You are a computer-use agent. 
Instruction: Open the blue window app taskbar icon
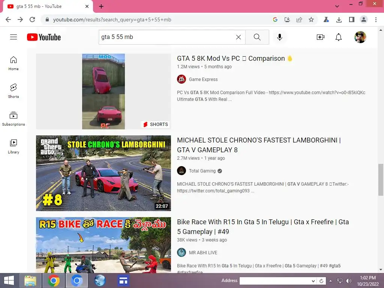(123, 280)
